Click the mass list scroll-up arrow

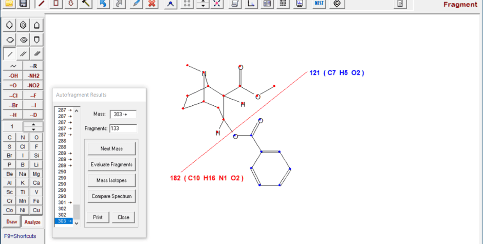77,110
